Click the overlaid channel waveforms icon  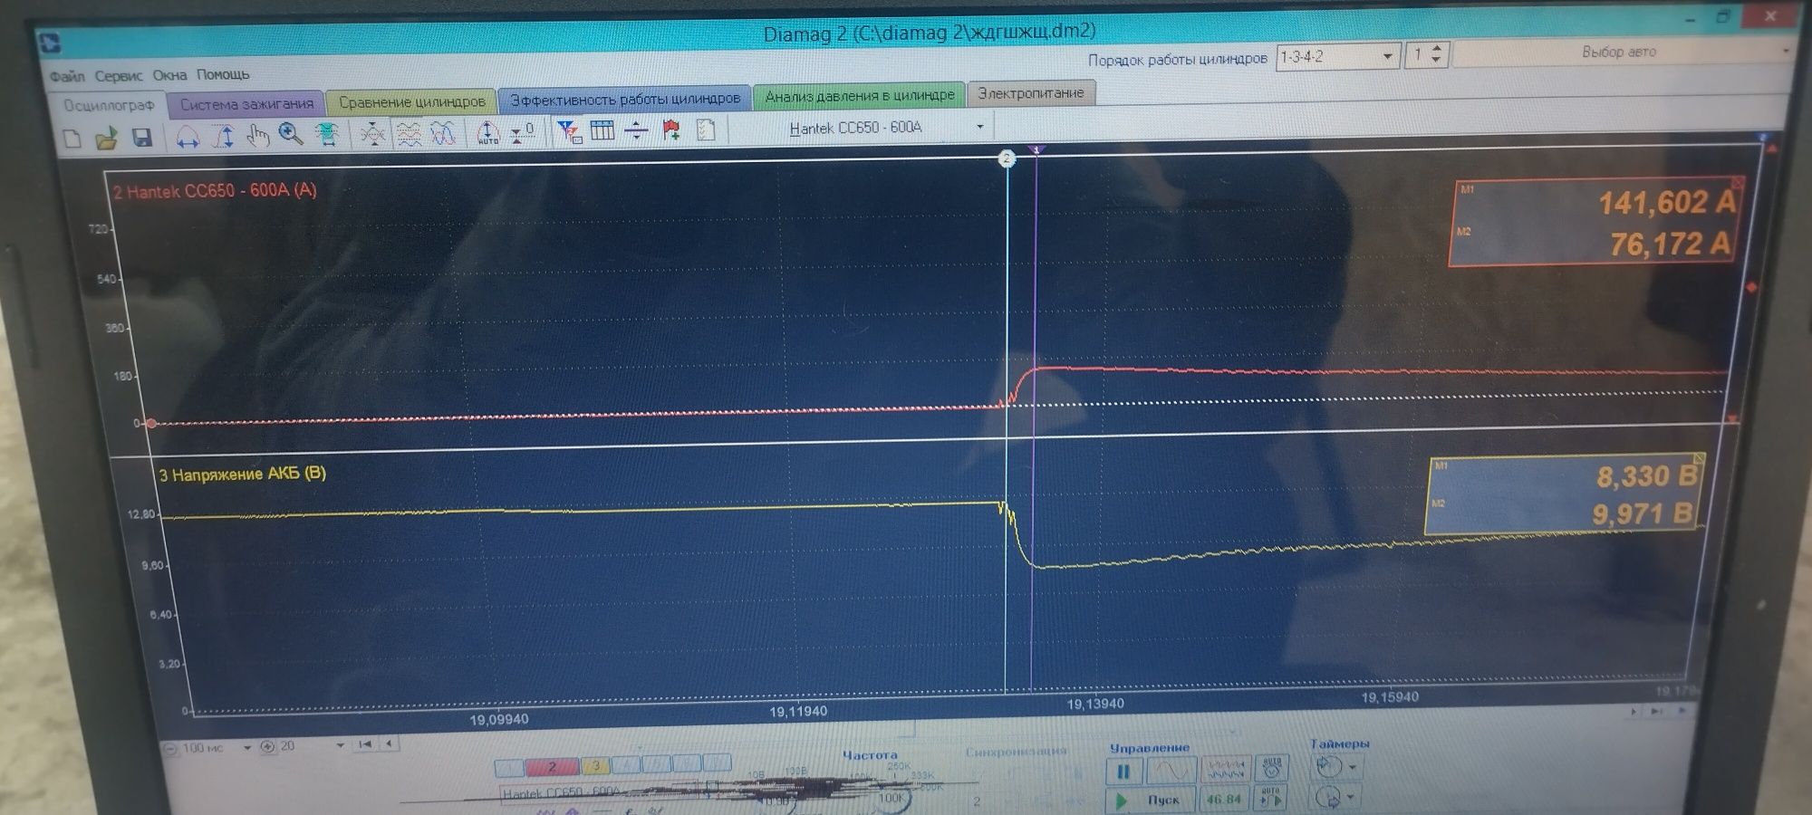pyautogui.click(x=442, y=134)
